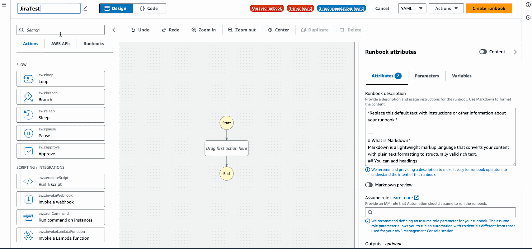Click the pencil edit name icon
Viewport: 532px width, 249px height.
(85, 9)
